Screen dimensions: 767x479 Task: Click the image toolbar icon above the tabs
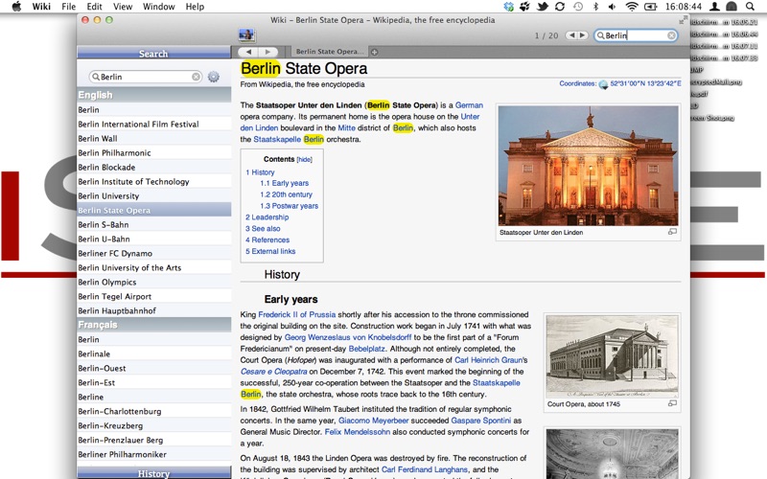point(246,35)
